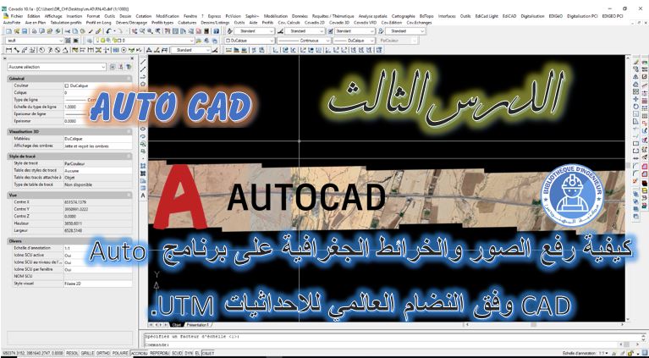
Task: Click the status bar tray icon at the far right
Action: (644, 353)
